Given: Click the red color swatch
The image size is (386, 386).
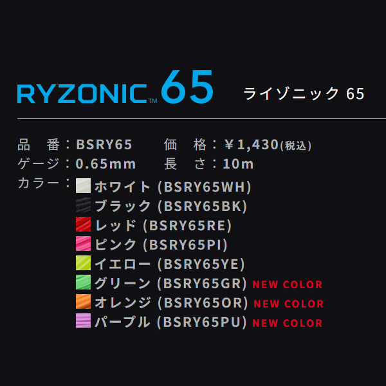Looking at the screenshot, I should click(83, 225).
